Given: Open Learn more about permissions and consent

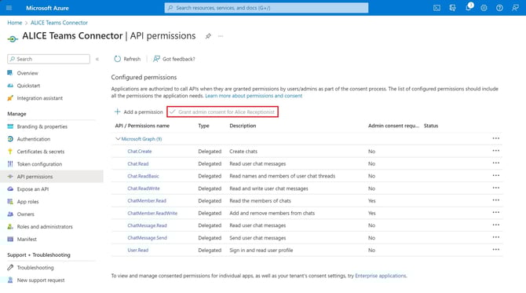Looking at the screenshot, I should (x=254, y=96).
